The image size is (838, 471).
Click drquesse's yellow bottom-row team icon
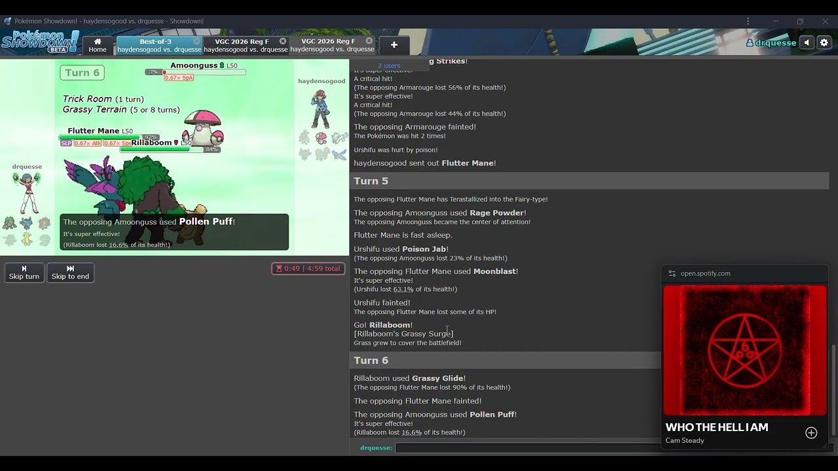26,239
